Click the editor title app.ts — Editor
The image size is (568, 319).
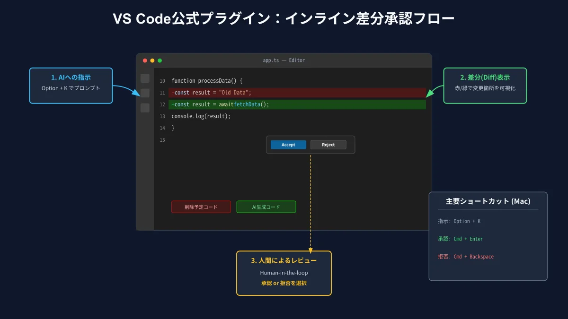point(284,60)
